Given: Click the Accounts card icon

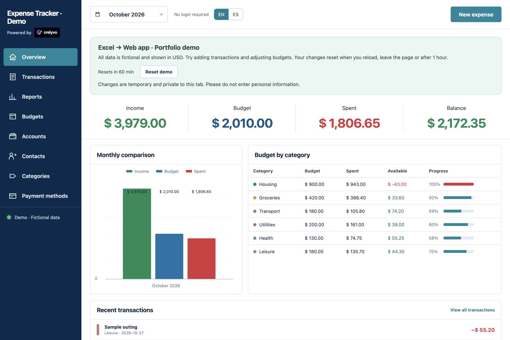Looking at the screenshot, I should pyautogui.click(x=13, y=136).
